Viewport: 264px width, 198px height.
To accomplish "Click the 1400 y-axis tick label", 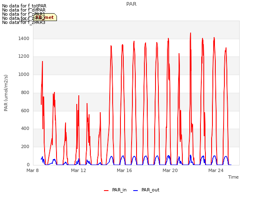I will click(x=24, y=38).
